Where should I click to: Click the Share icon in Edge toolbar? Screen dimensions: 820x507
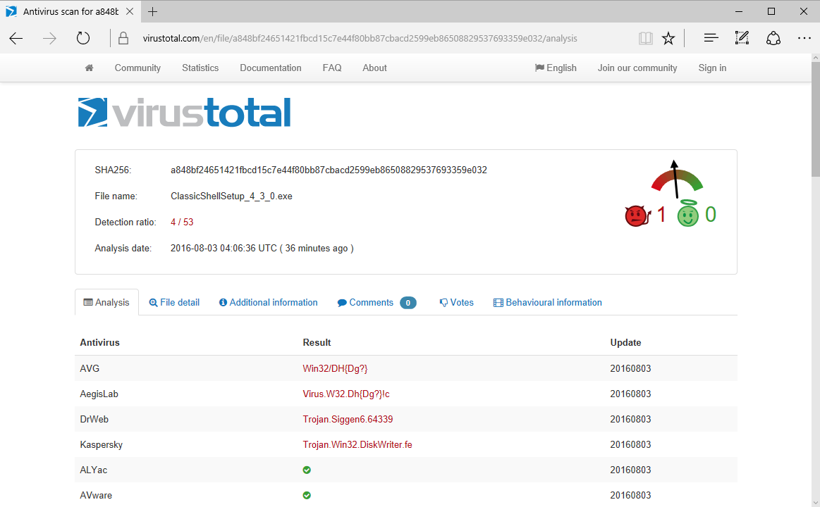(773, 38)
